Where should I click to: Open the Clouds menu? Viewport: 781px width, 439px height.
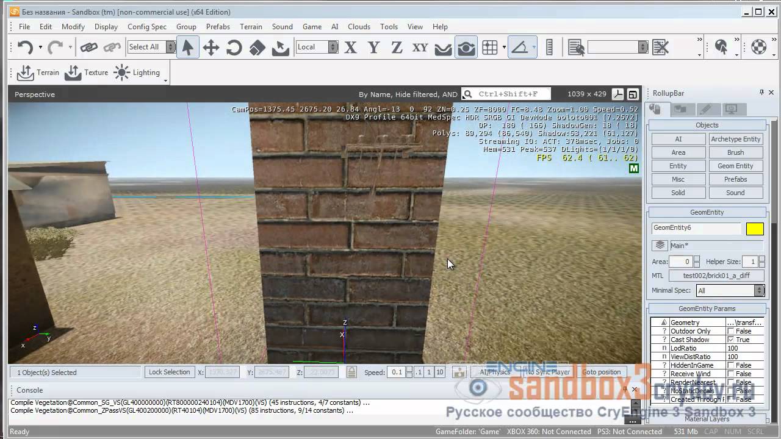tap(359, 27)
